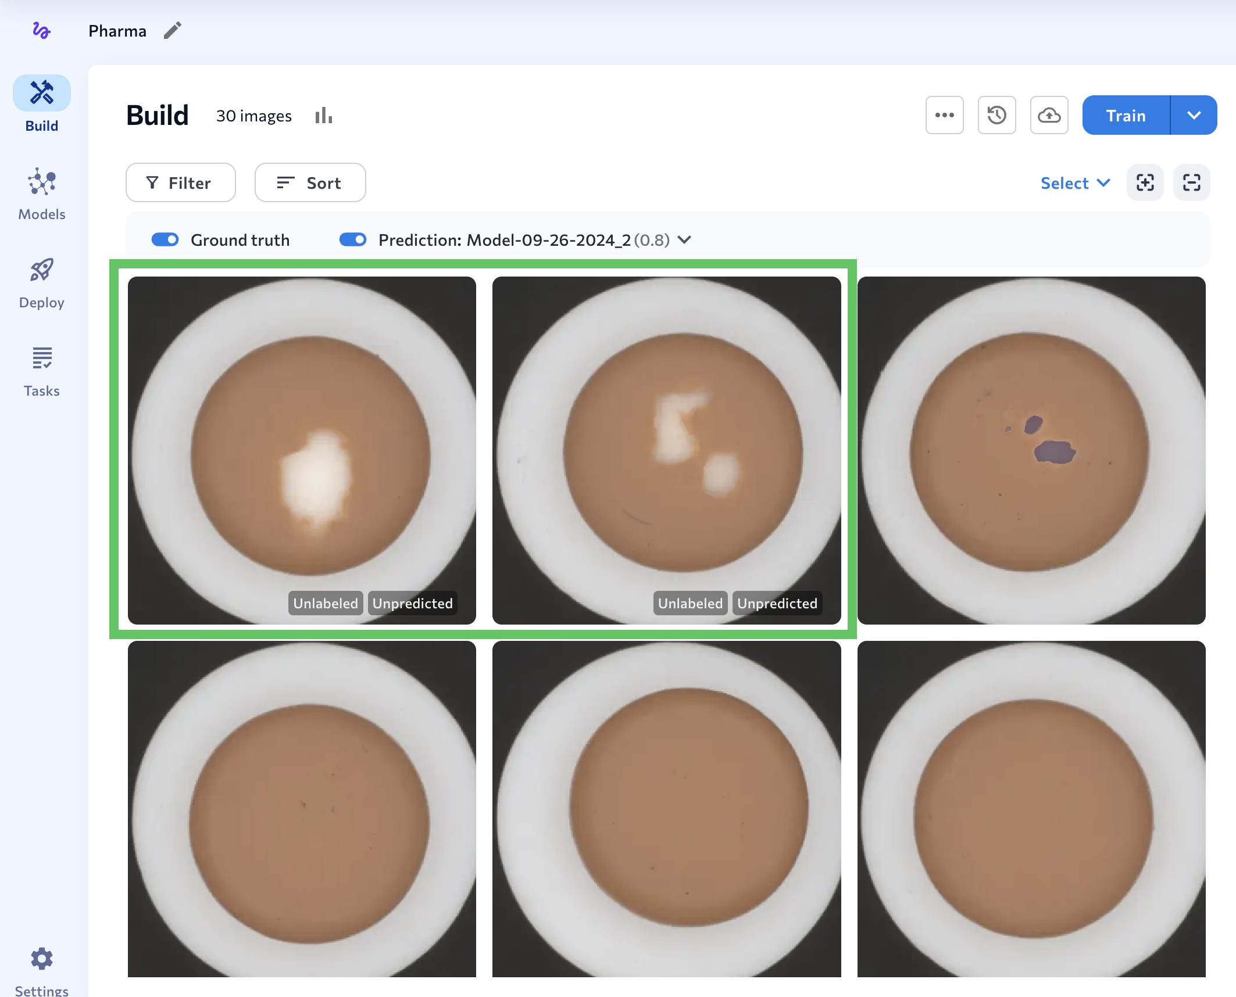This screenshot has width=1236, height=997.
Task: Click the cloud upload icon
Action: (1049, 115)
